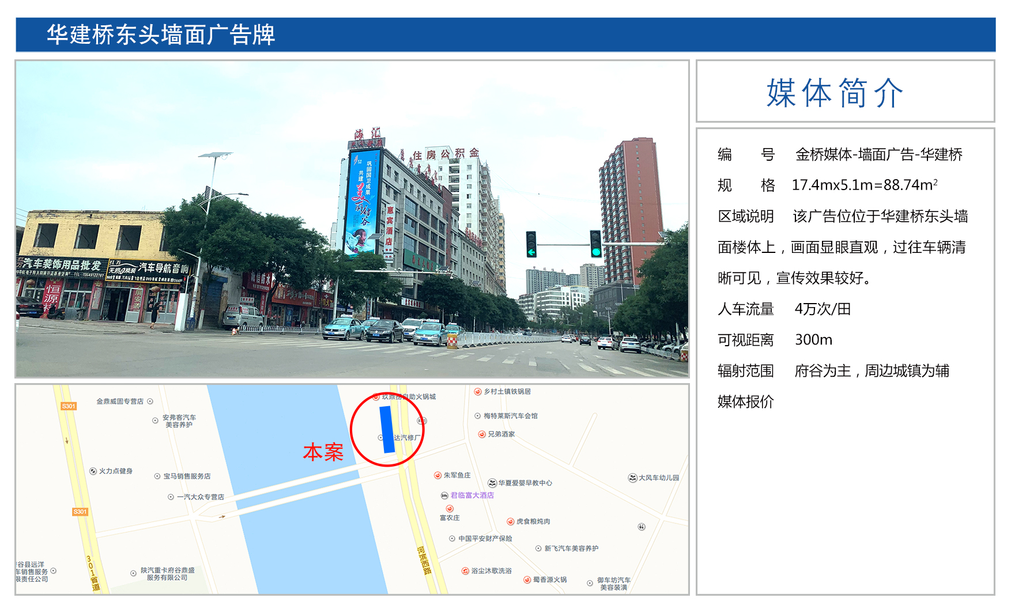Select the 人车流量 value 4万次/日
The height and width of the screenshot is (613, 1011).
(x=823, y=309)
